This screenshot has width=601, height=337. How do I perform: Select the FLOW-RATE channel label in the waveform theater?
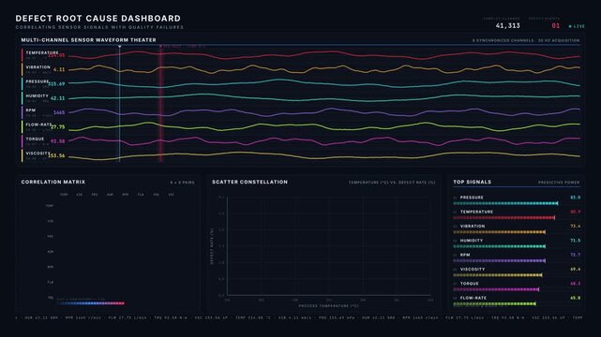pyautogui.click(x=38, y=125)
